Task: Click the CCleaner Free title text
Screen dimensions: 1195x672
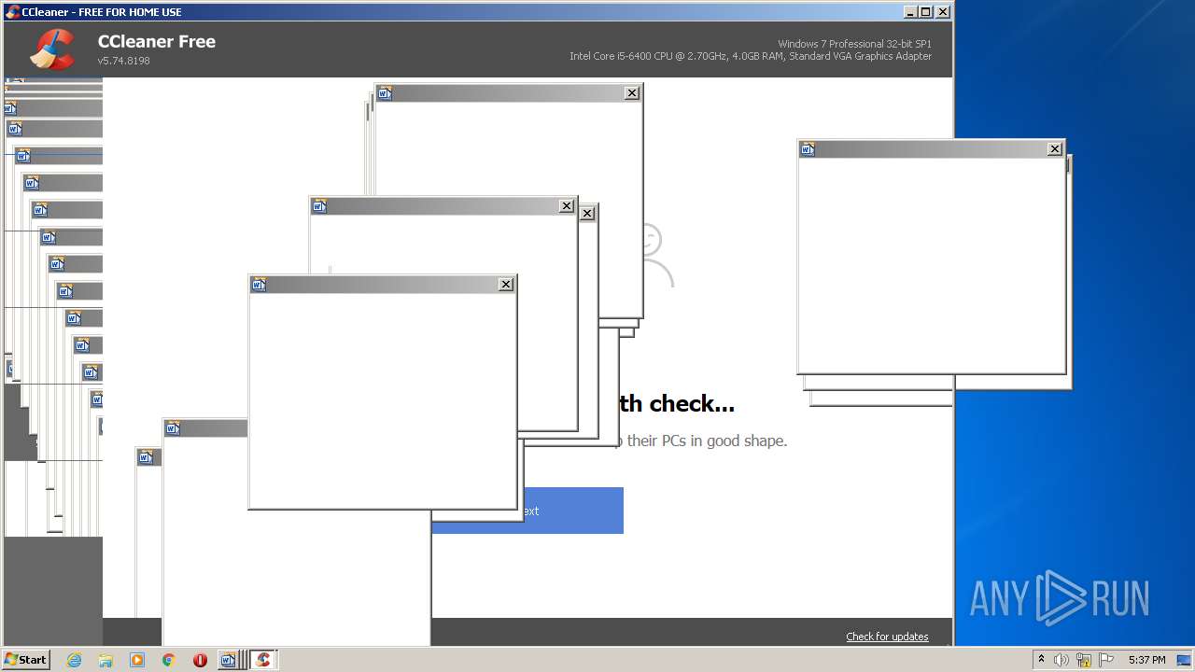Action: [x=157, y=41]
